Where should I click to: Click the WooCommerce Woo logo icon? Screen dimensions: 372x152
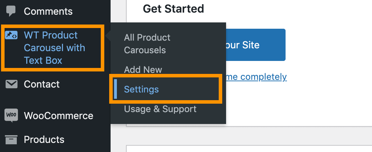coord(11,116)
